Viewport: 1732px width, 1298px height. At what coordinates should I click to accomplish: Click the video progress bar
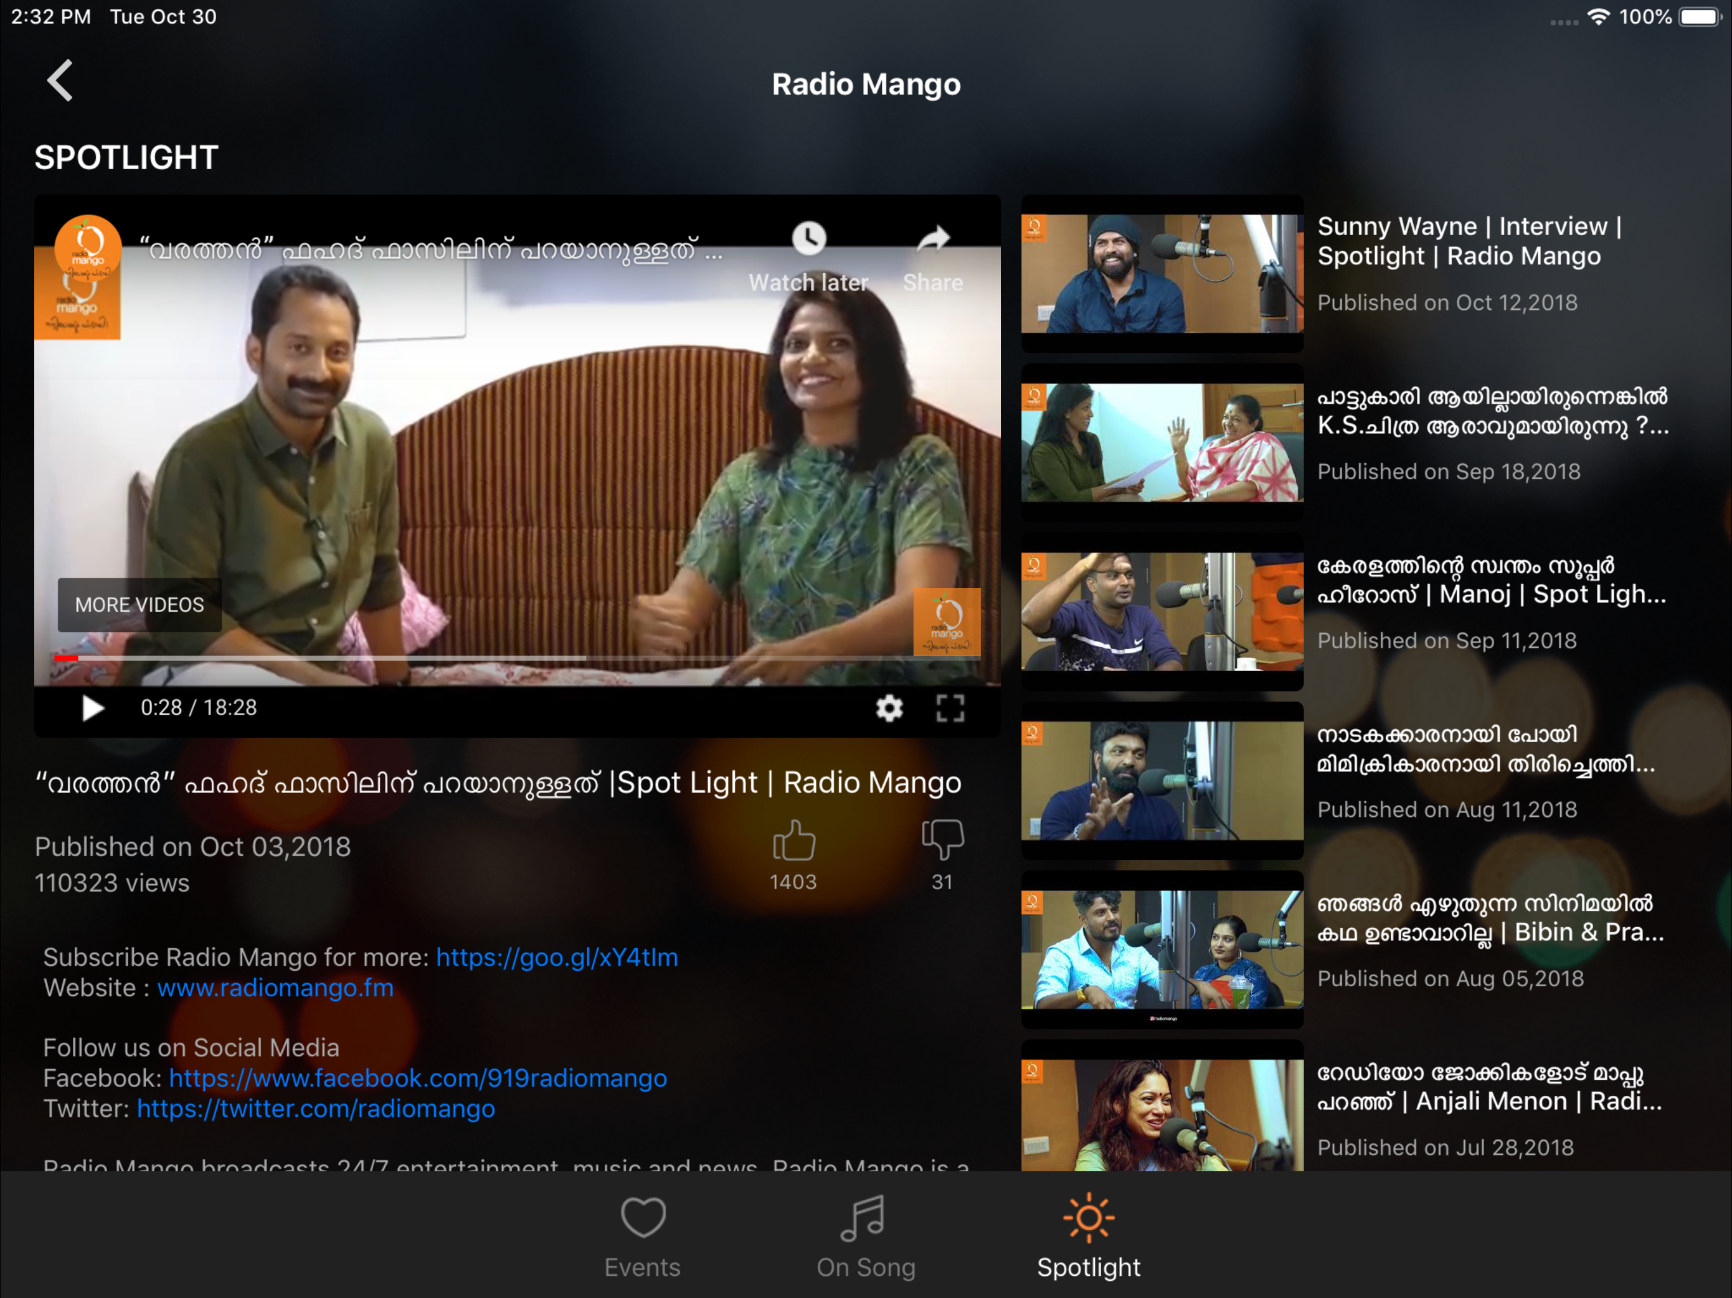click(x=517, y=659)
